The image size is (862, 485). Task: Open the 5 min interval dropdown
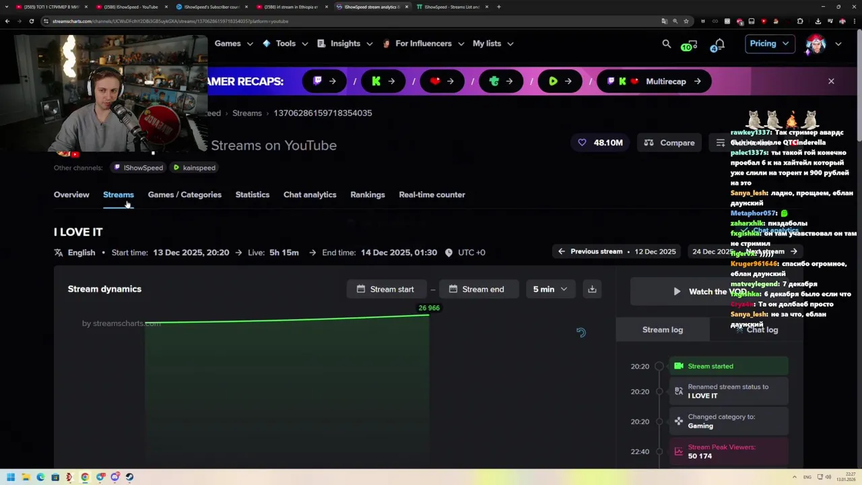point(550,289)
